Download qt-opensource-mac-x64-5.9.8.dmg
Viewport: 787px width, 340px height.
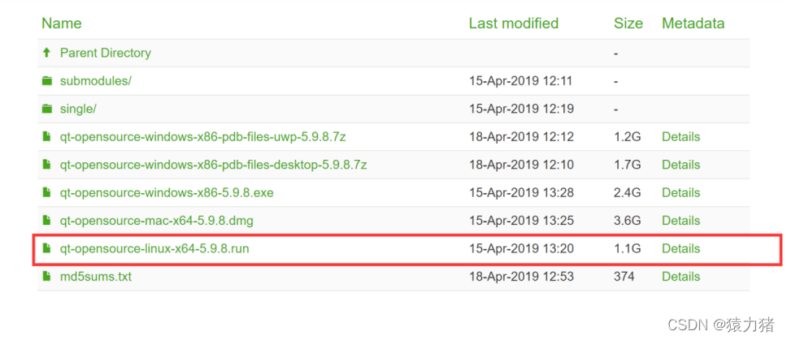[x=157, y=221]
